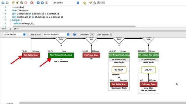Image resolution: width=186 pixels, height=104 pixels.
Task: Stop query execution red circle icon
Action: [x=26, y=3]
